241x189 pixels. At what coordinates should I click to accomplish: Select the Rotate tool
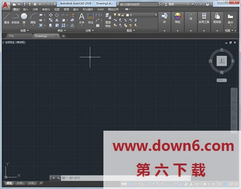point(57,15)
